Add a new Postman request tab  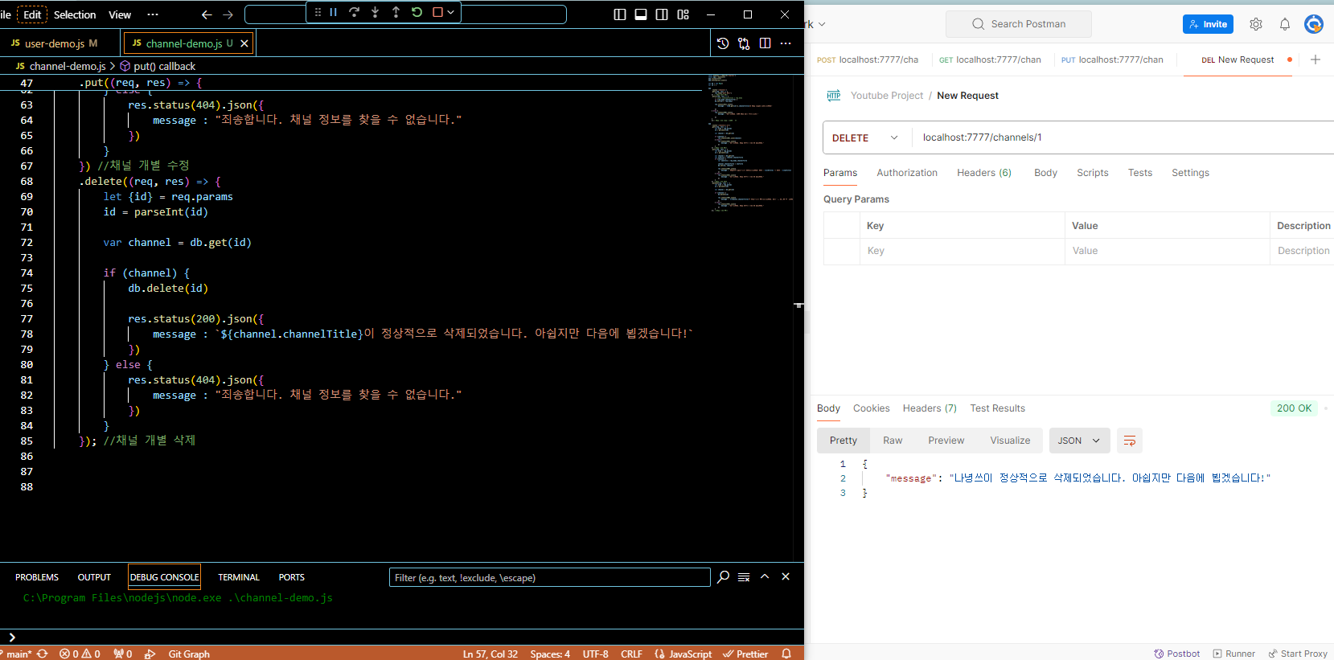[1316, 59]
